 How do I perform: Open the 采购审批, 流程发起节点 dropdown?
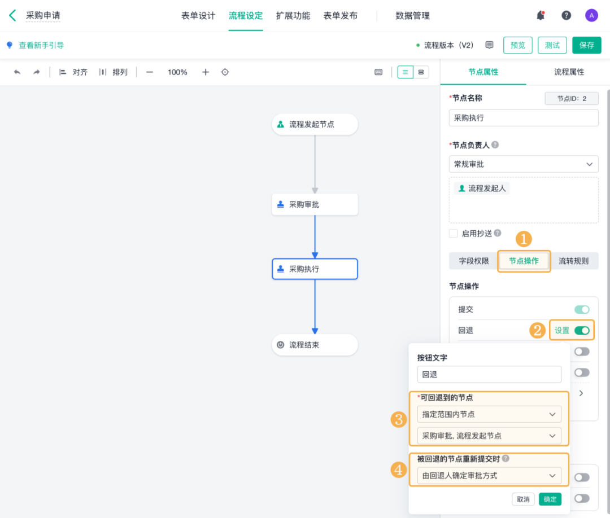coord(489,436)
